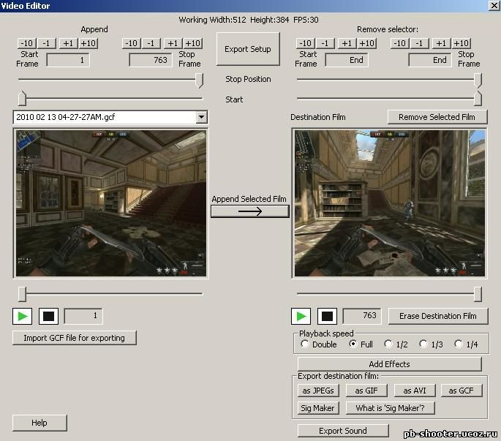This screenshot has width=501, height=441.
Task: Click the destination film seek slider handle
Action: click(478, 294)
